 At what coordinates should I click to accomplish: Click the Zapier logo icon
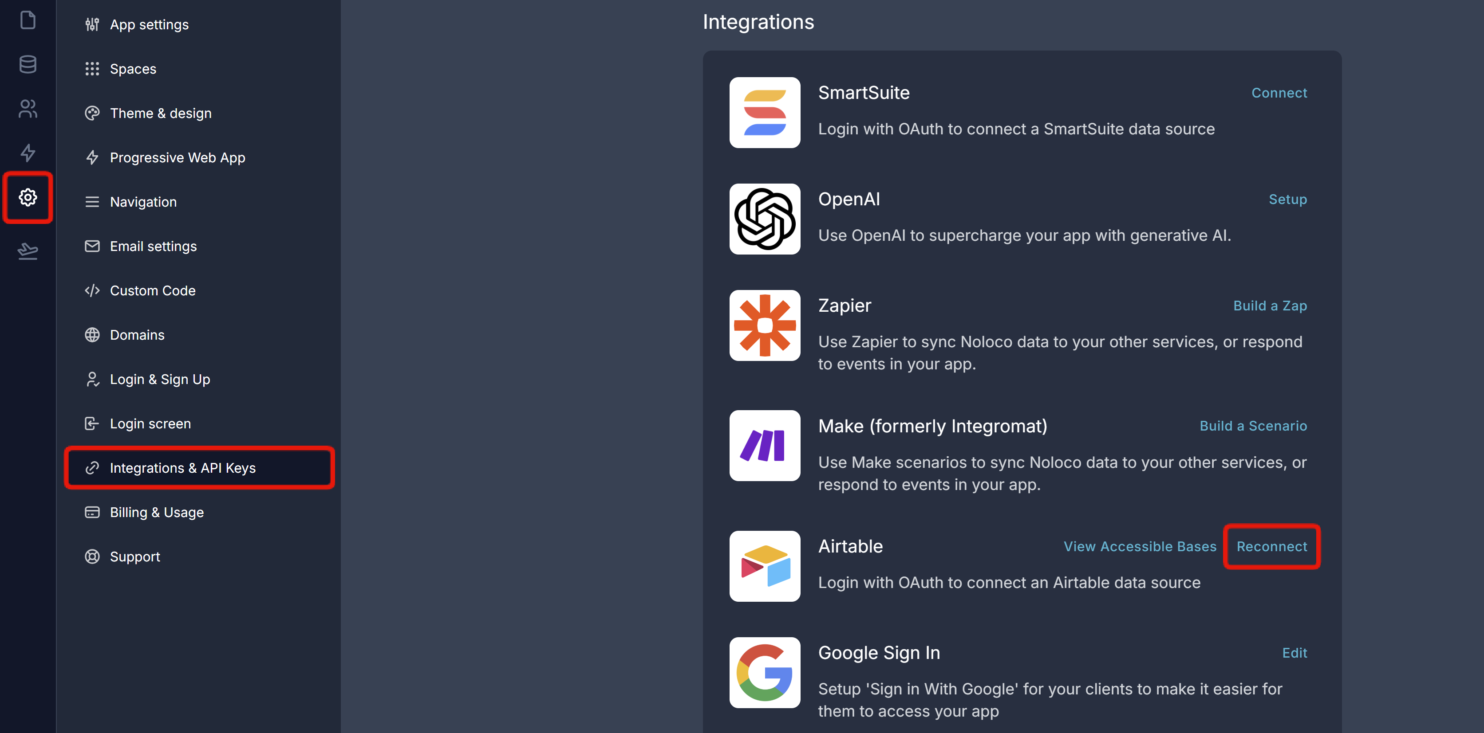pos(765,325)
